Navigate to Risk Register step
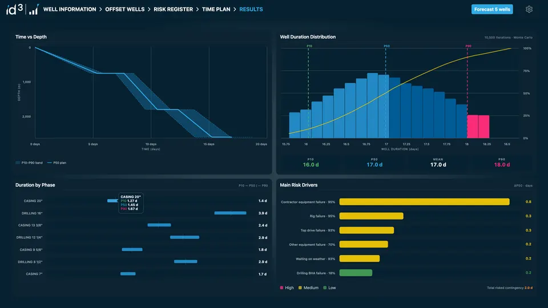This screenshot has height=308, width=548. pos(174,10)
